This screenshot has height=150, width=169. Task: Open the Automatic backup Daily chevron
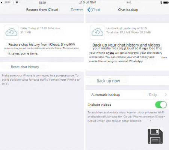click(x=166, y=95)
